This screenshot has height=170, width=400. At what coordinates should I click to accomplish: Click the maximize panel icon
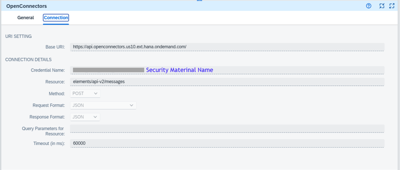[x=392, y=6]
